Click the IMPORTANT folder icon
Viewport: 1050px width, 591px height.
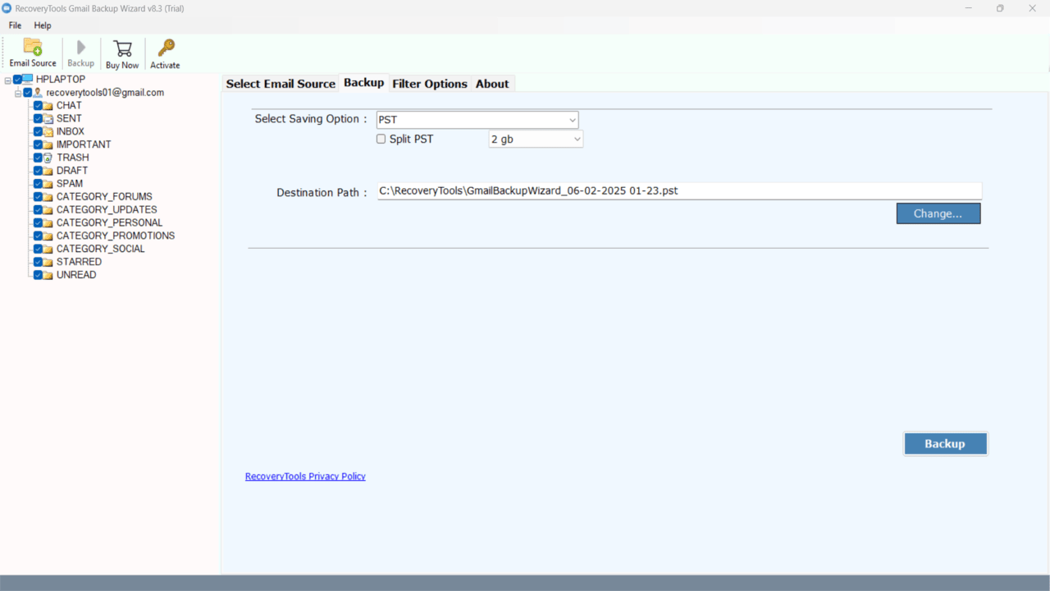[48, 145]
